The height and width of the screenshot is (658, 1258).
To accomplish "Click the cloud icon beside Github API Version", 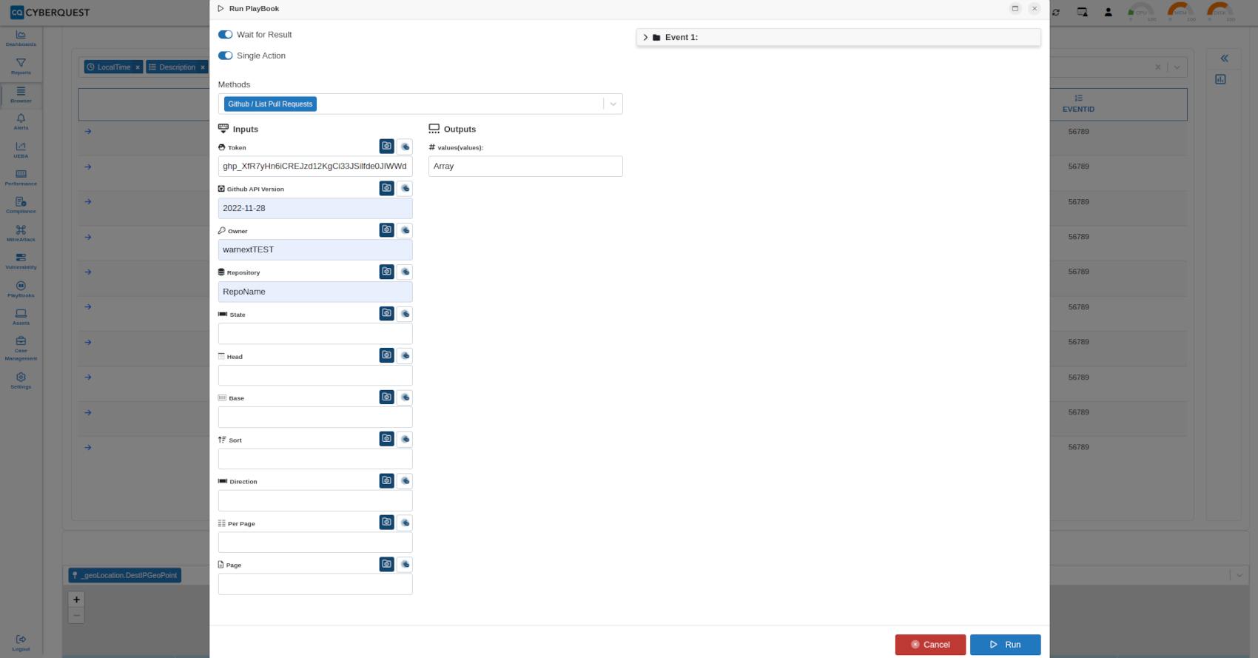I will click(x=405, y=188).
